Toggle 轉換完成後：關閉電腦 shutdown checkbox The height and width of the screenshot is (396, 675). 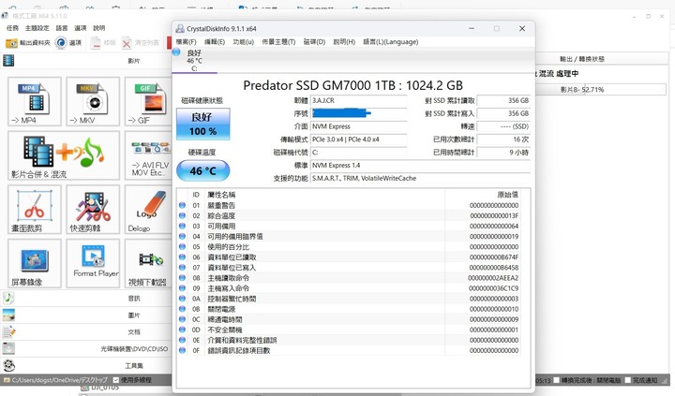[x=556, y=380]
